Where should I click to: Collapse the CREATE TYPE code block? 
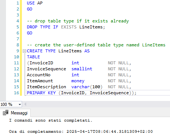24,51
